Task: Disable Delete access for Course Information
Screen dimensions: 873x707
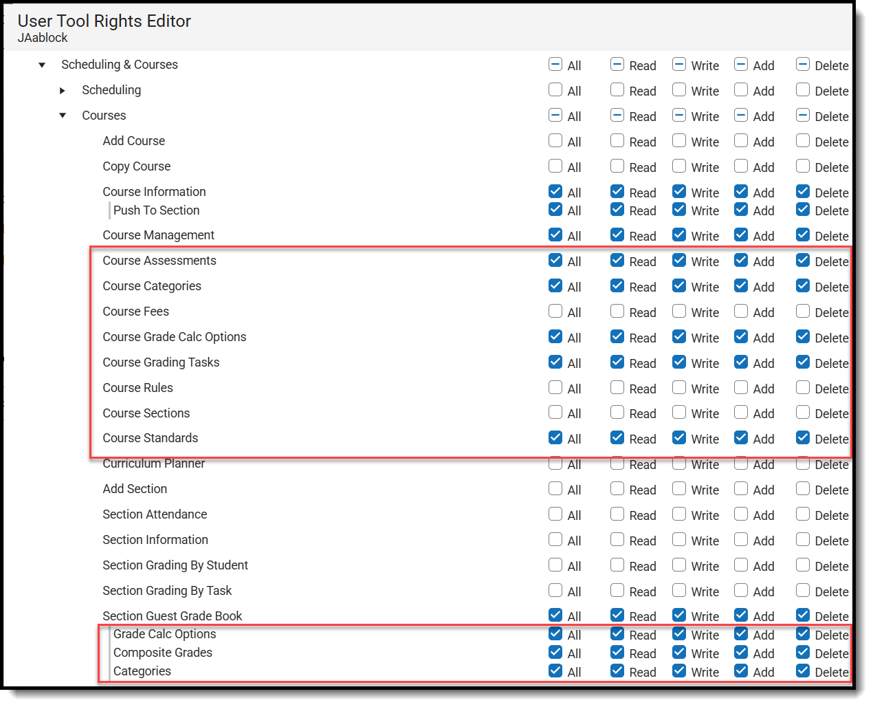Action: (803, 192)
